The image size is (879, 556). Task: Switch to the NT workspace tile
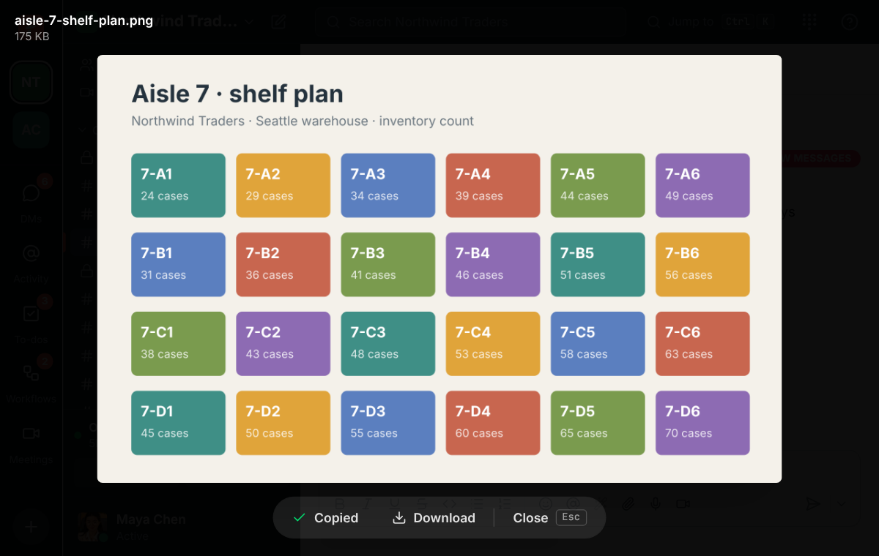(31, 82)
